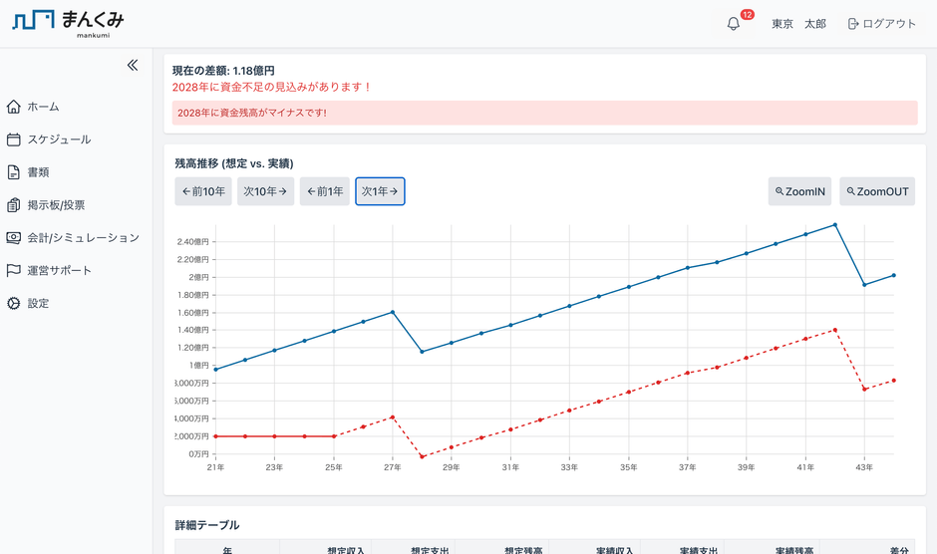Advance ten years with 次10年→
The image size is (937, 554).
point(265,191)
